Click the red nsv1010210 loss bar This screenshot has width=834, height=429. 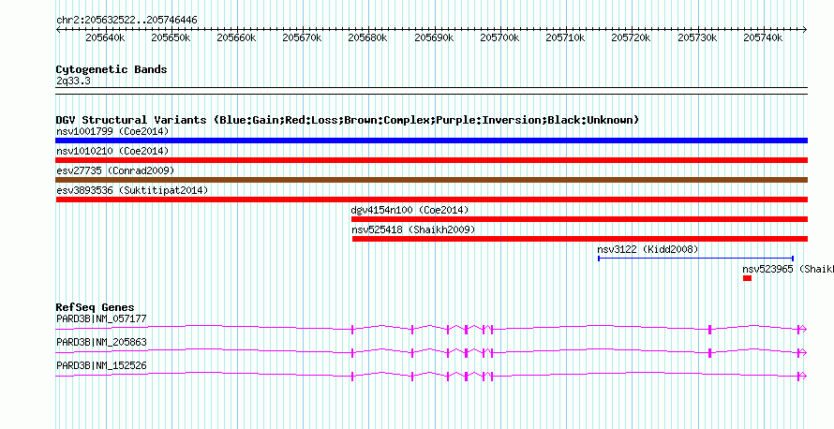tap(431, 160)
